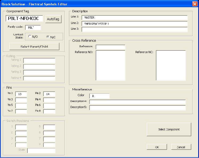Edit the component tag PBLT-MF0403C field

24,19
